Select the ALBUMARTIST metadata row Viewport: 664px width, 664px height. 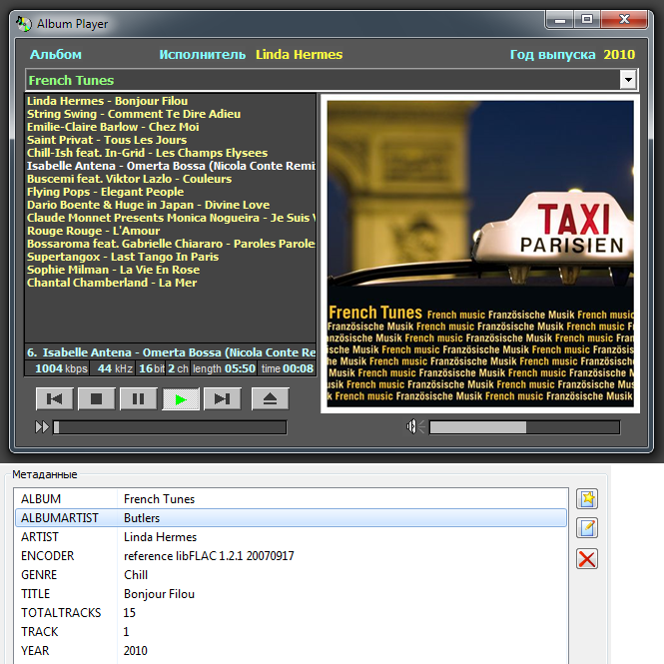(290, 518)
